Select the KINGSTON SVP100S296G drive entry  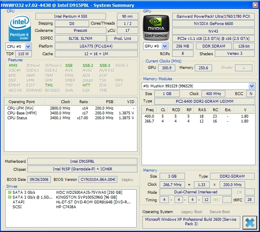71,197
